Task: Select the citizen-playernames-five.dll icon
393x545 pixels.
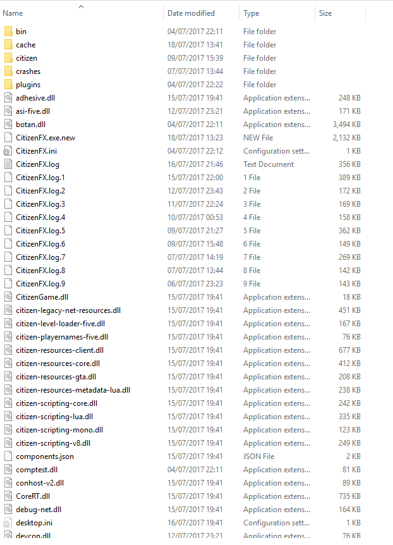Action: pyautogui.click(x=8, y=337)
